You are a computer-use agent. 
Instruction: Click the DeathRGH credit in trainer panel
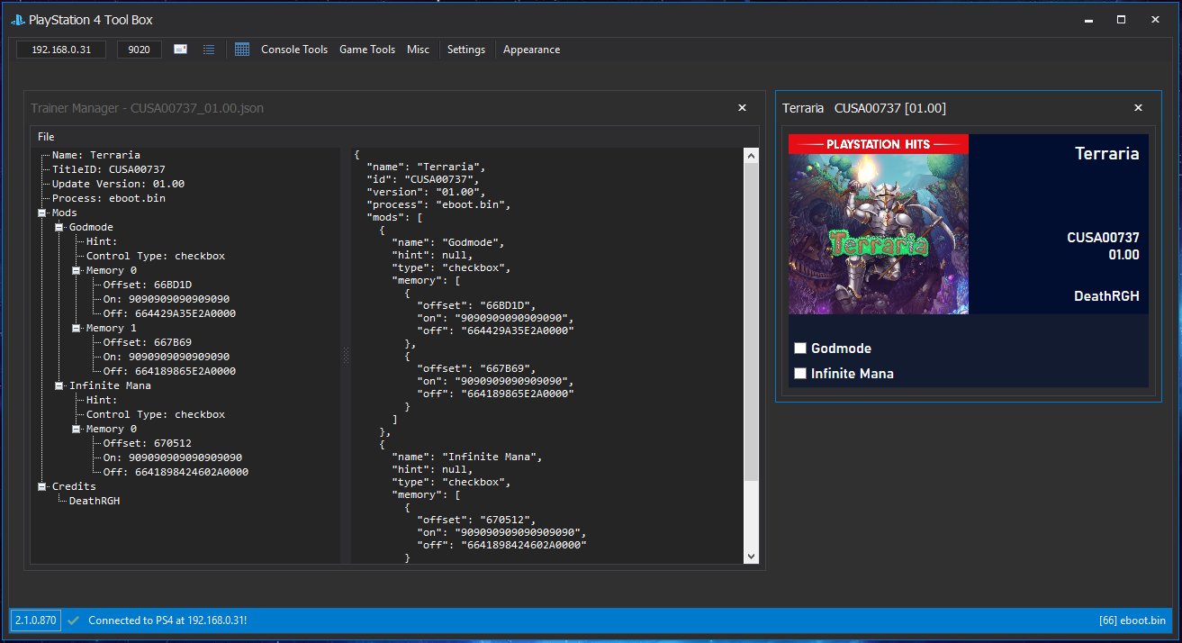click(1106, 296)
